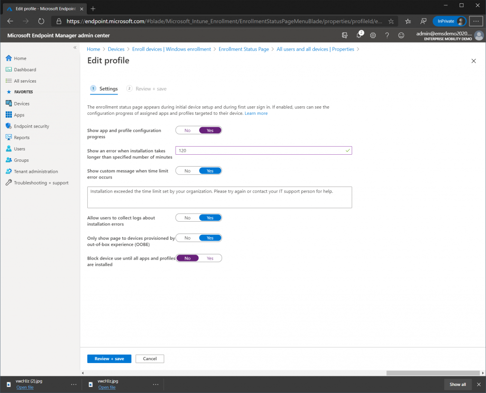
Task: Open the Home icon in sidebar
Action: [x=9, y=58]
